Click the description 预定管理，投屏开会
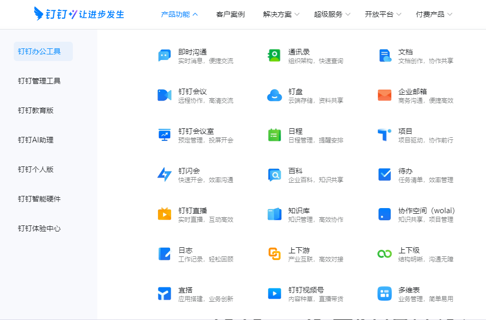This screenshot has width=486, height=320. (206, 140)
